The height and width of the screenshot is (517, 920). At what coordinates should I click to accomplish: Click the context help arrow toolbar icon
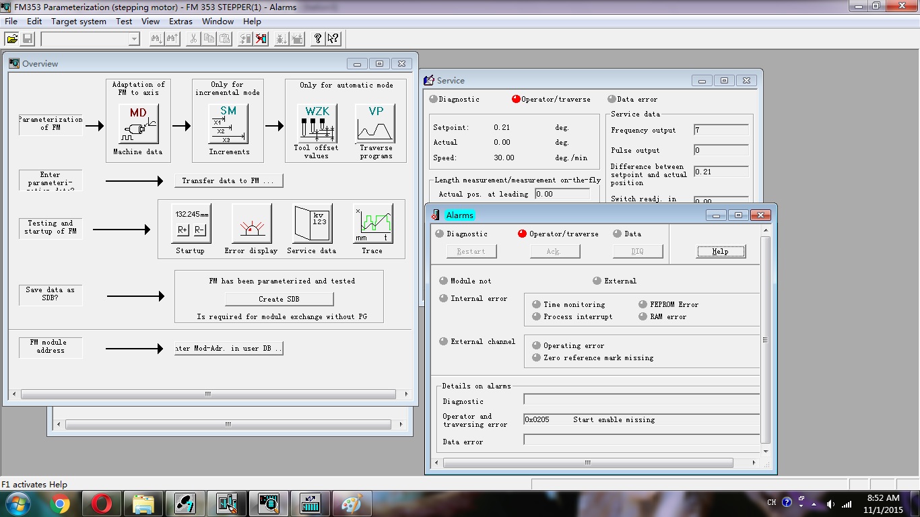[x=333, y=39]
